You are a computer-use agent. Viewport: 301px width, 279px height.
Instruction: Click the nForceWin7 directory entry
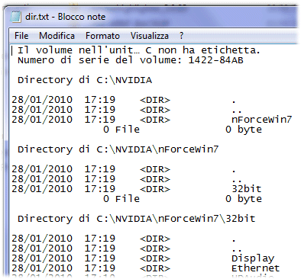coord(261,120)
